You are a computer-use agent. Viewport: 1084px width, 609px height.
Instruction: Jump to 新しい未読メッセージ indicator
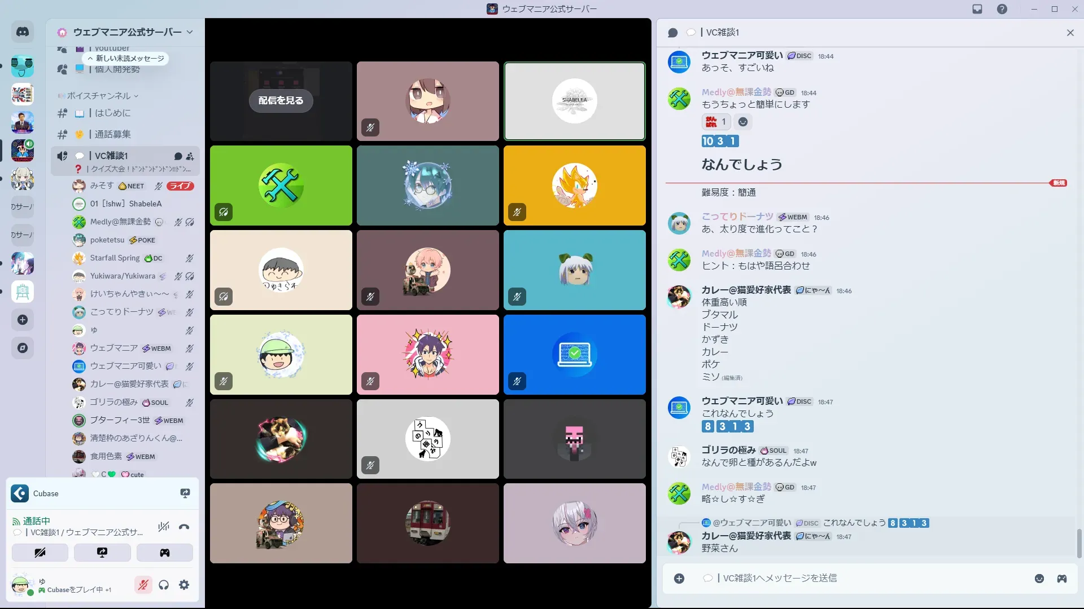126,58
